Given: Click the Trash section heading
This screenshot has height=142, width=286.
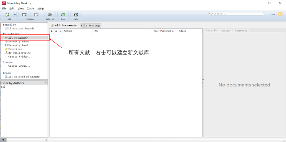Looking at the screenshot, I should tap(7, 73).
